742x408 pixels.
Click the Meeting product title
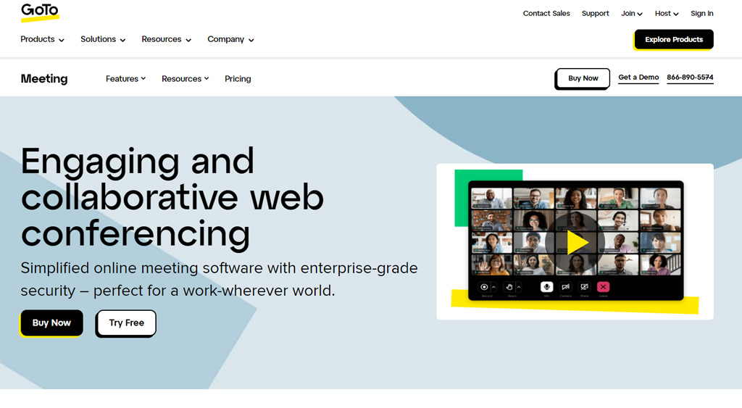pyautogui.click(x=44, y=78)
